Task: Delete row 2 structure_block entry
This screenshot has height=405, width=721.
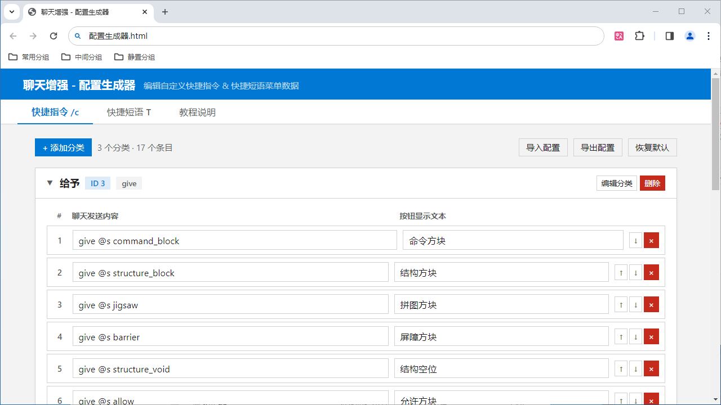Action: (x=651, y=272)
